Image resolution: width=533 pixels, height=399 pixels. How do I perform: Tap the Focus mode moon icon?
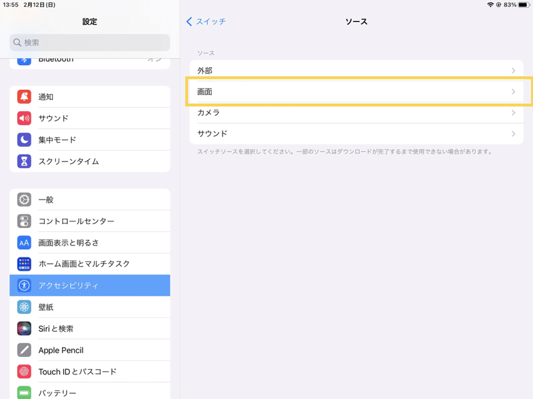pos(25,140)
